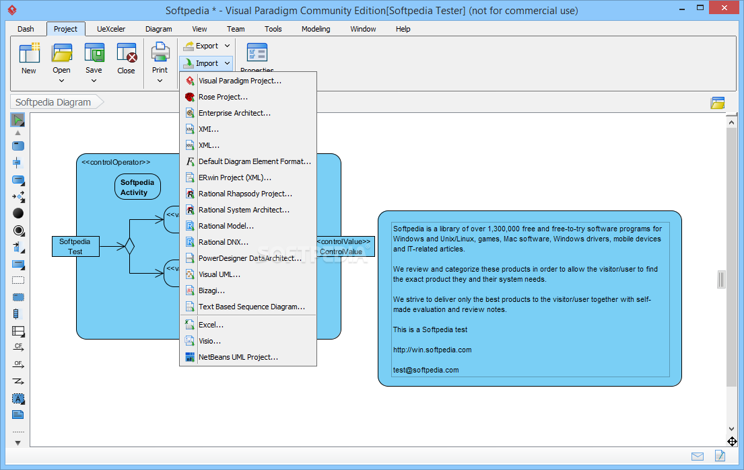Select XML... import option
Viewport: 744px width, 470px height.
click(x=248, y=145)
